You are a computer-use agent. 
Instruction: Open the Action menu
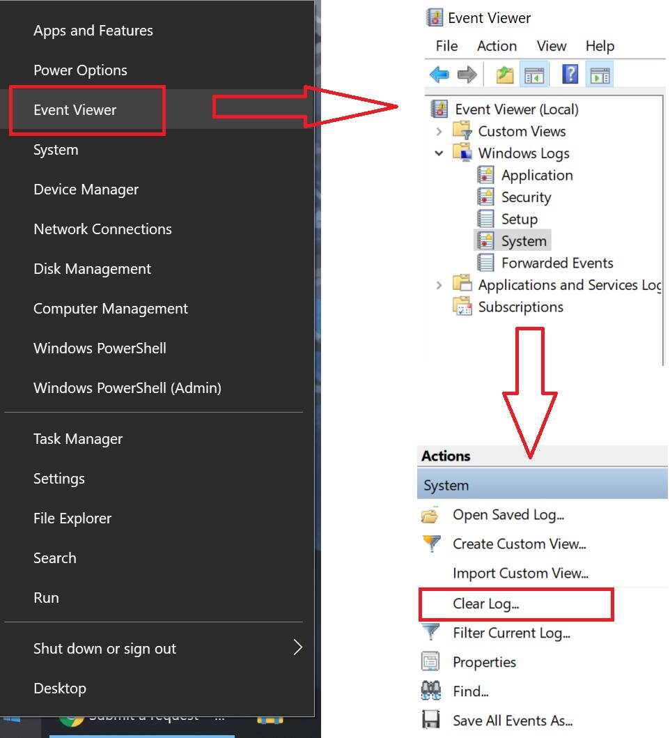coord(497,46)
